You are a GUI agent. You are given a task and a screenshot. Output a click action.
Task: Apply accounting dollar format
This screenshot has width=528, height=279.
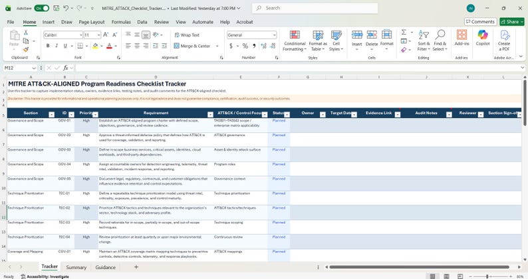231,46
